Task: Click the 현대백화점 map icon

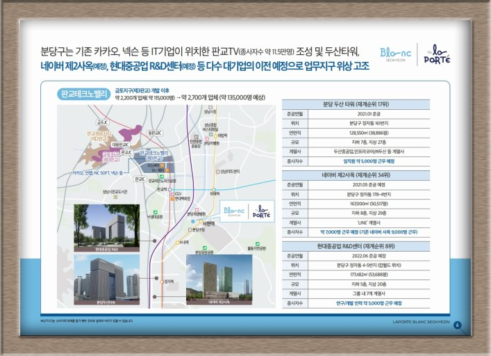Action: click(172, 199)
